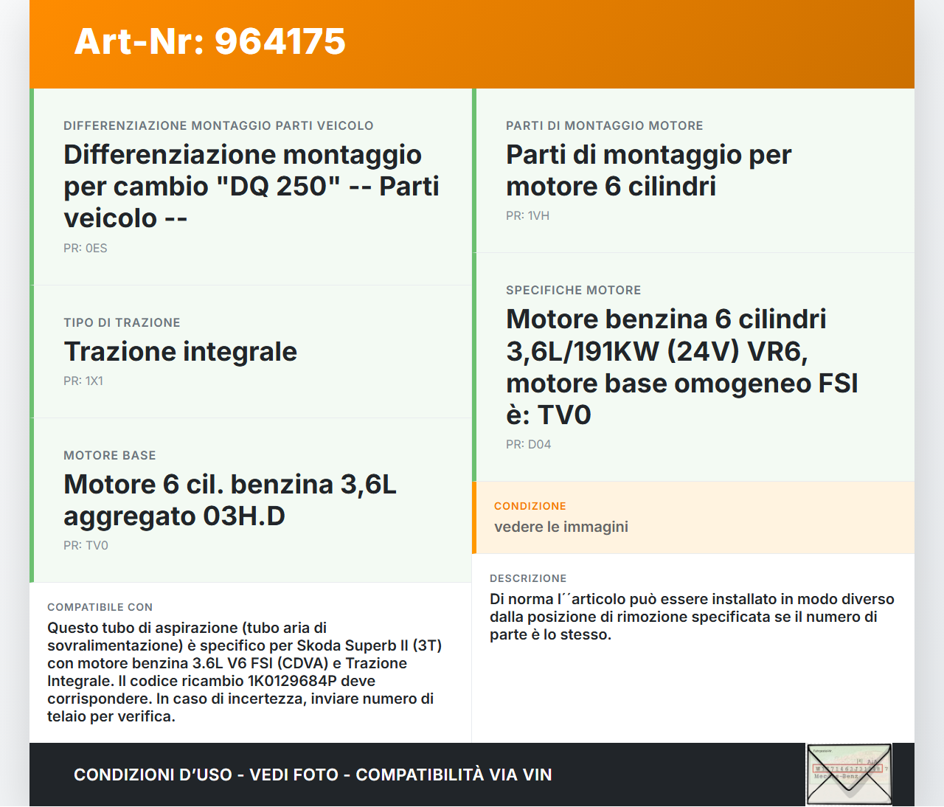
Task: Click the "DESCRIZIONE" label
Action: [x=528, y=578]
